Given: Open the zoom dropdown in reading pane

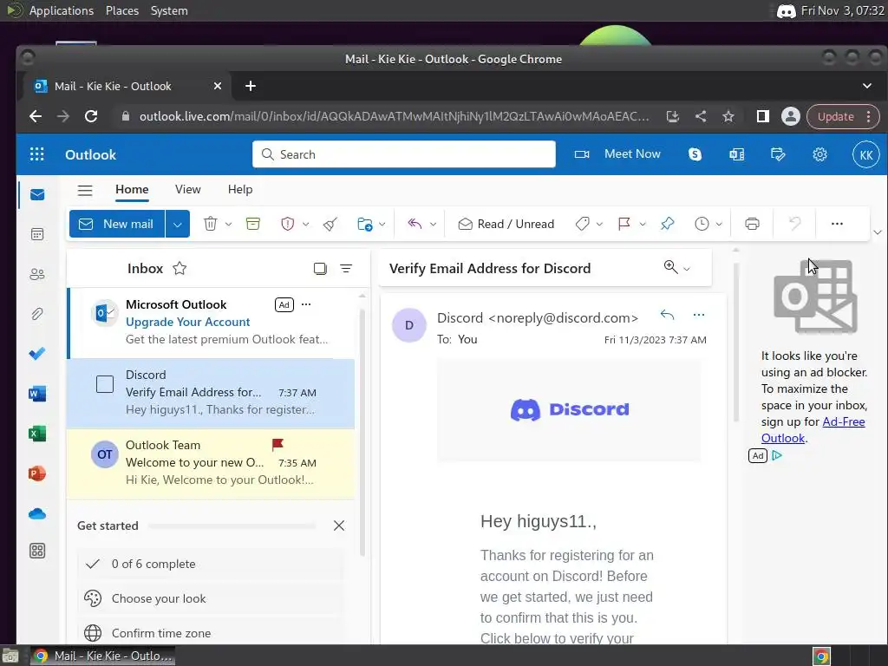Looking at the screenshot, I should point(676,267).
